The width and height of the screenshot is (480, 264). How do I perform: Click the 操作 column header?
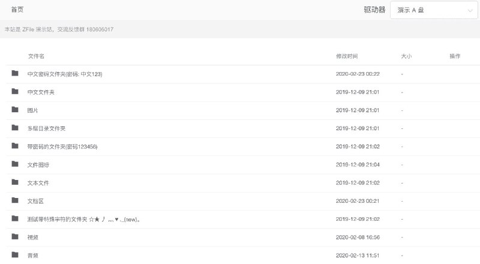coord(455,56)
